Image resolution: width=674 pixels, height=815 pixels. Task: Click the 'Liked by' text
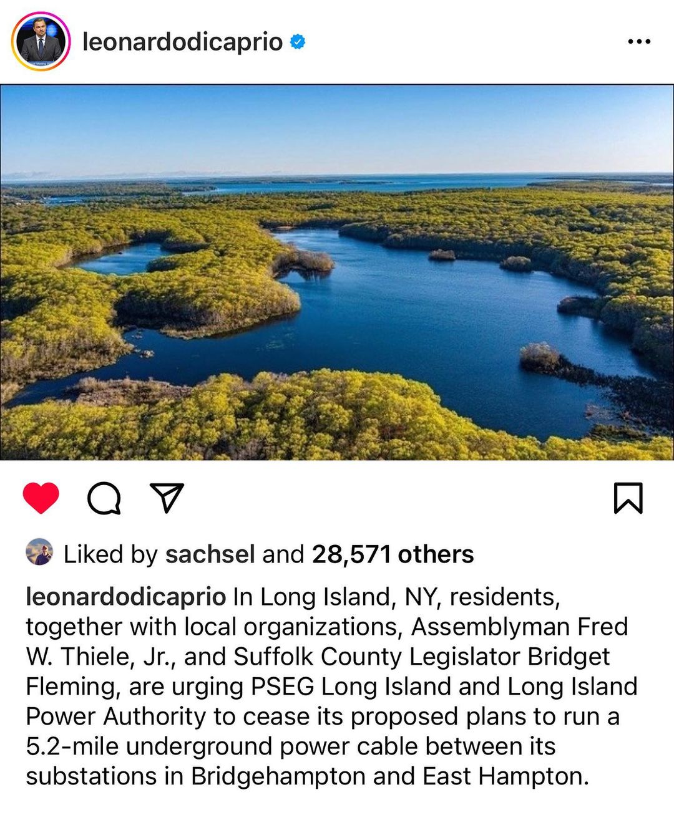110,554
